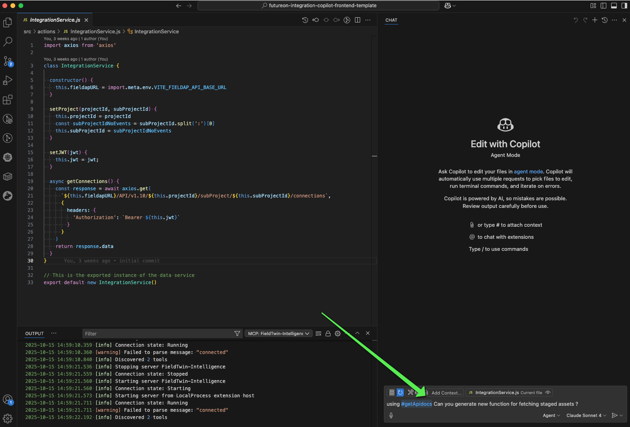This screenshot has height=427, width=630.
Task: Open the Run and Debug view
Action: pos(8,80)
